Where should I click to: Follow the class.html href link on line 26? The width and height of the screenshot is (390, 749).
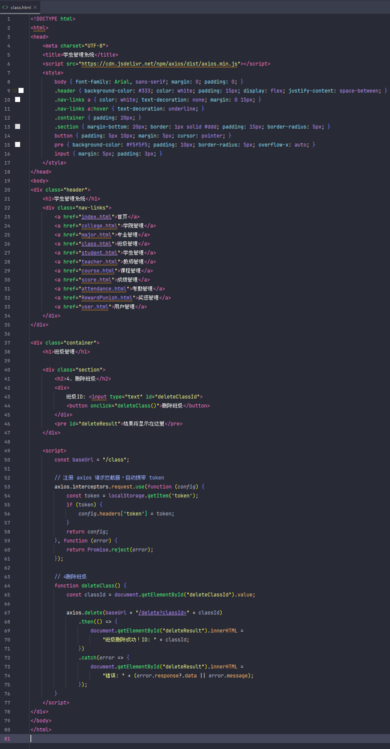click(x=96, y=244)
